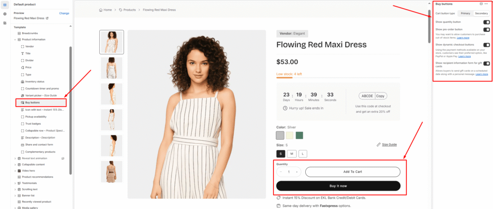Click the three-dots menu in Buy buttons panel
493x209 pixels.
487,4
